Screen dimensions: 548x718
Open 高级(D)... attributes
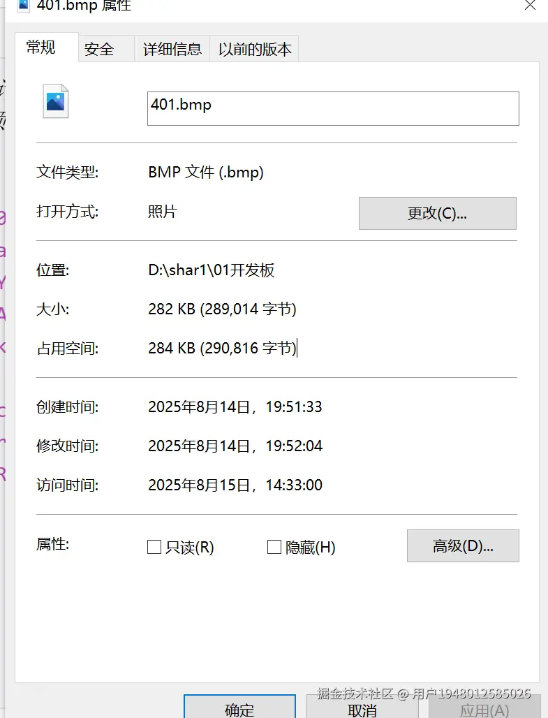point(463,545)
